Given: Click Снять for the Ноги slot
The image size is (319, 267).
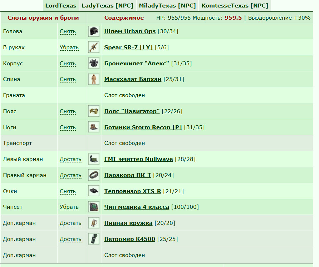Looking at the screenshot, I should [x=68, y=127].
